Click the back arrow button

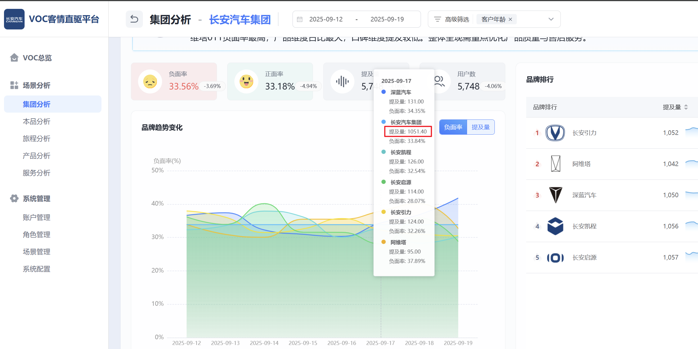tap(134, 19)
